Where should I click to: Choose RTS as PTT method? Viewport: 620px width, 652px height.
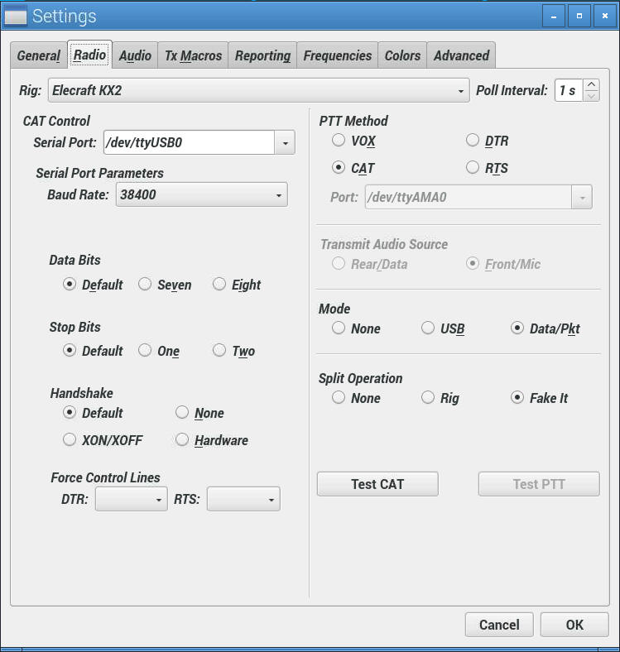(473, 168)
